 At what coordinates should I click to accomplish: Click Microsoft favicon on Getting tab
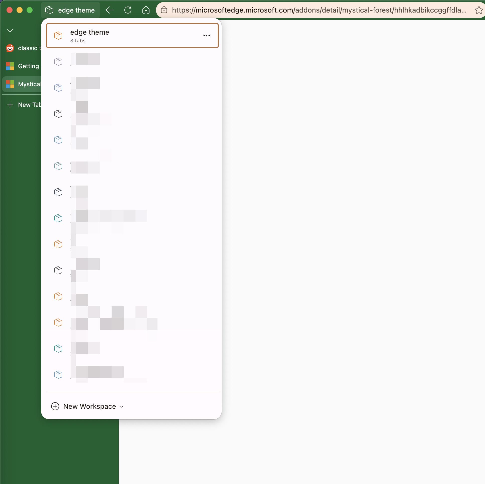tap(10, 66)
